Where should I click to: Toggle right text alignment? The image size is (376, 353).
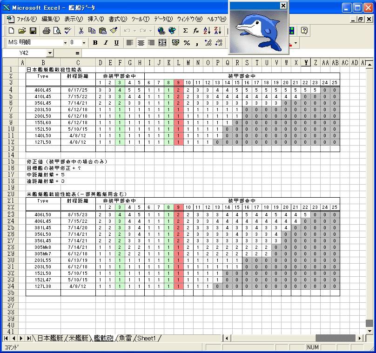coord(151,43)
